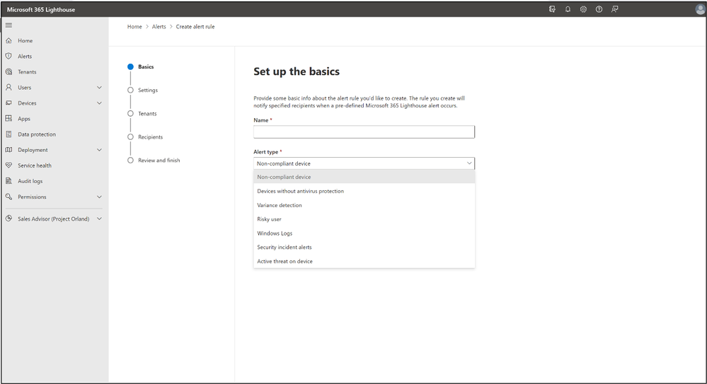Go to Home breadcrumb link
The height and width of the screenshot is (384, 707).
point(134,27)
